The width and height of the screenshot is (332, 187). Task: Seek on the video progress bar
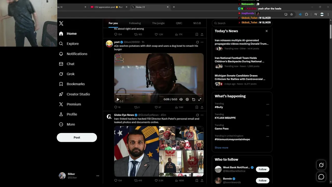159,94
